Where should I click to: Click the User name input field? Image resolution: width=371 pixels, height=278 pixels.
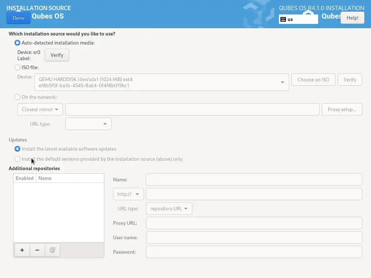click(x=254, y=237)
